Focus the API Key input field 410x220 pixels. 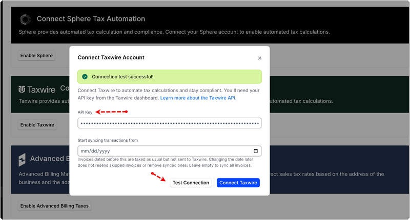[x=170, y=123]
